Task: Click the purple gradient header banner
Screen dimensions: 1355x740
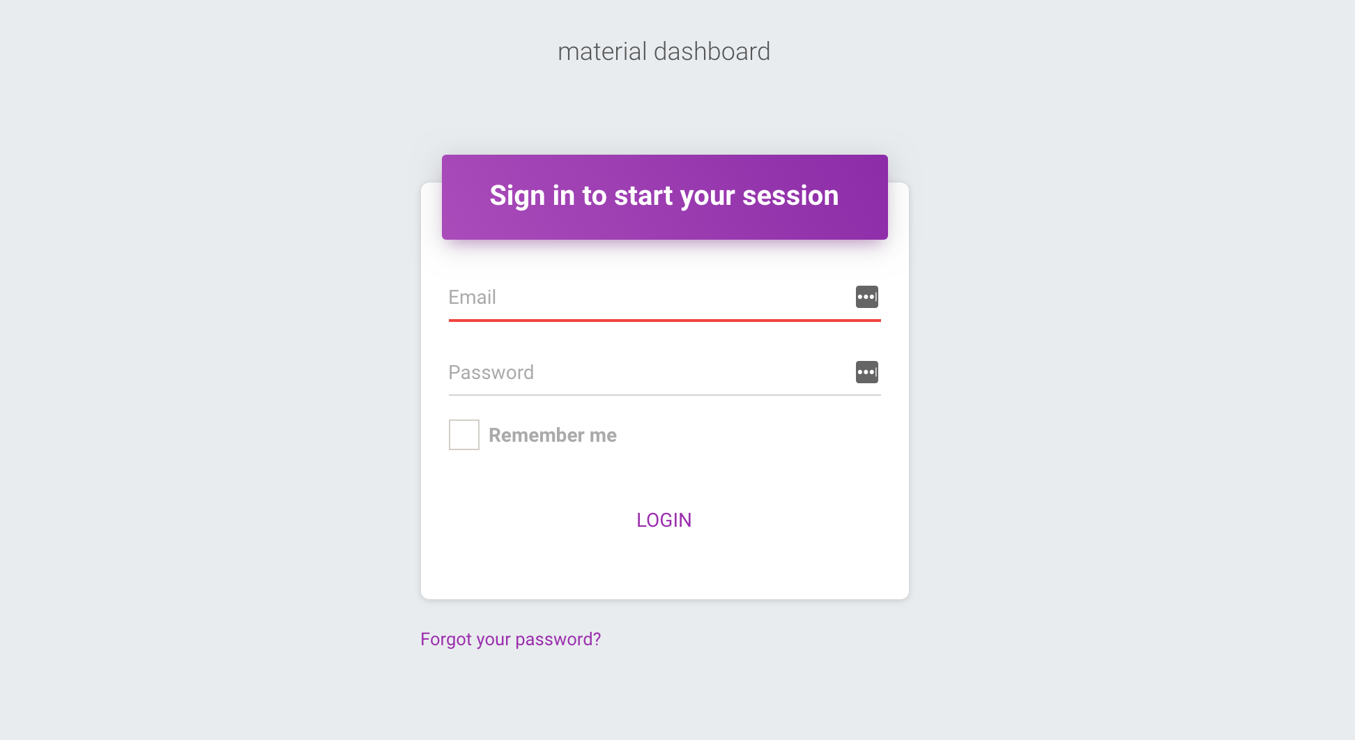Action: pos(665,197)
